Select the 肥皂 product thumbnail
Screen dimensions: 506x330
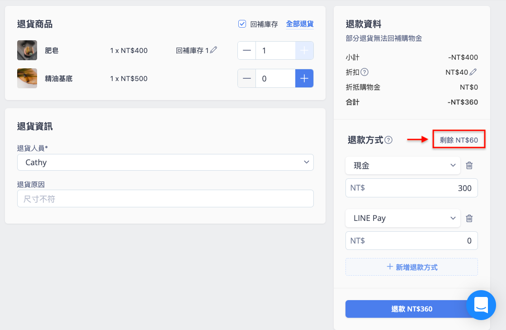27,50
